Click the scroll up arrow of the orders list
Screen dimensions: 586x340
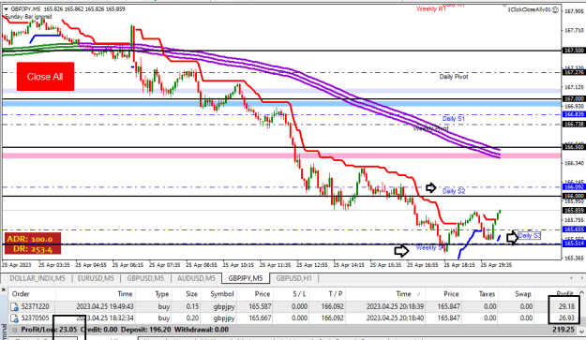tap(582, 292)
